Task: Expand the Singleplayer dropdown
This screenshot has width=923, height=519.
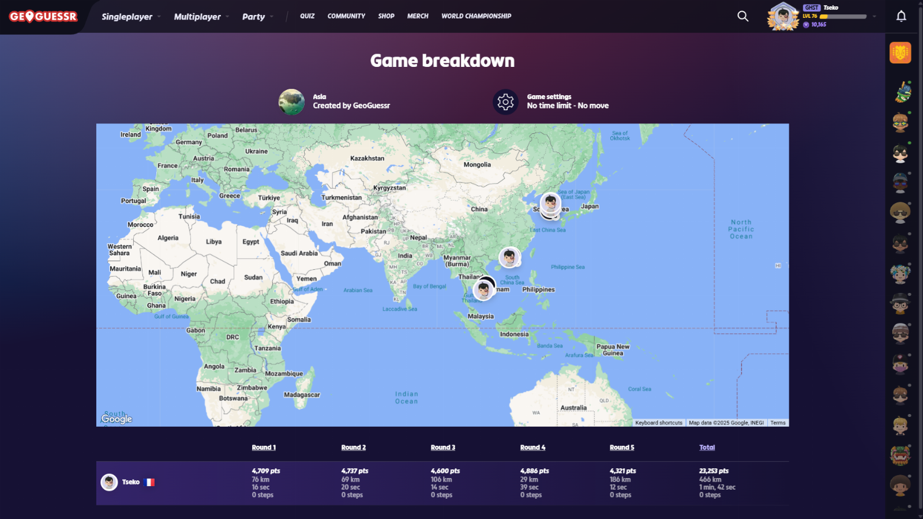Action: pyautogui.click(x=131, y=17)
